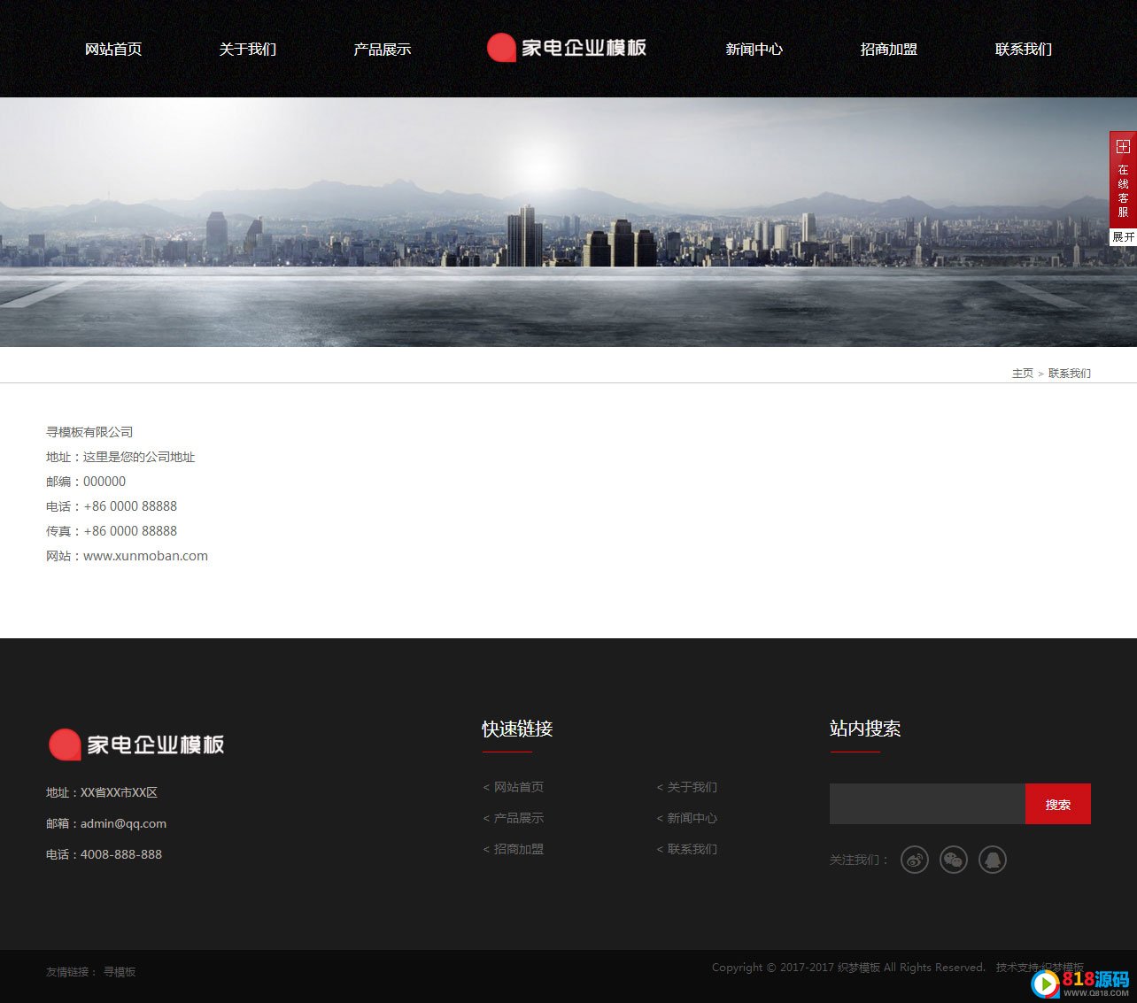Click the footer 家电企业模板 logo

pos(136,745)
